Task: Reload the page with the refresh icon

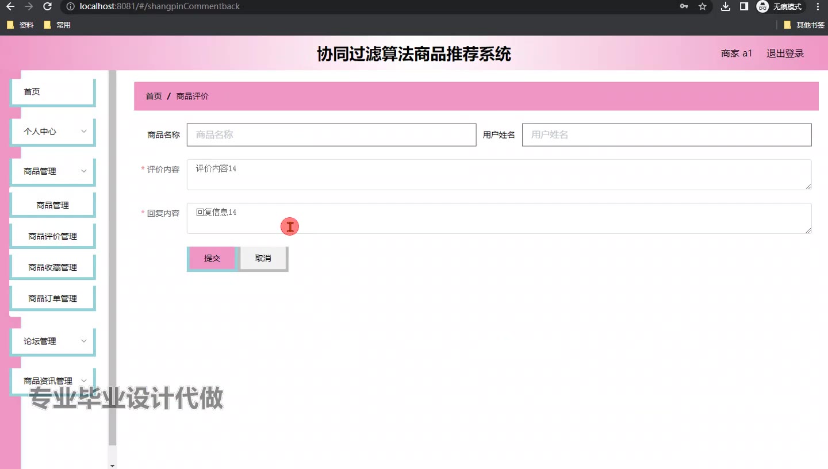Action: click(48, 6)
